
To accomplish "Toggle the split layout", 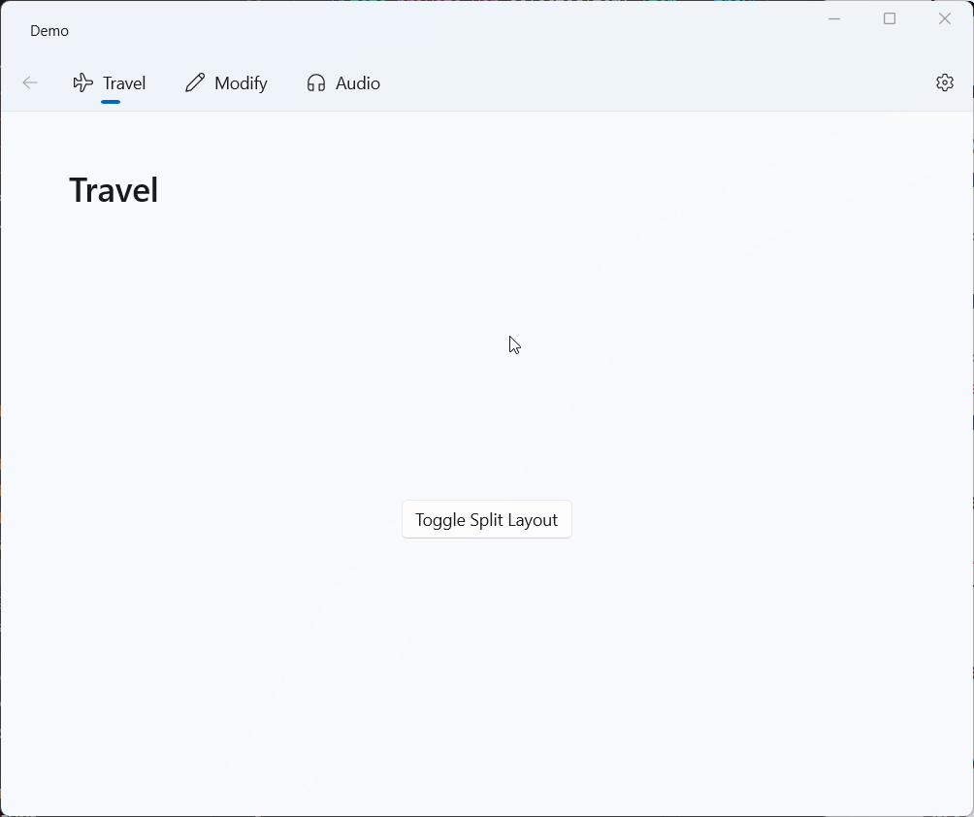I will click(x=486, y=519).
